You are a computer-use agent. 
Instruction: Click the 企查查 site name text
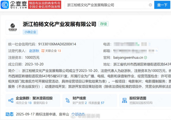tap(18, 4)
